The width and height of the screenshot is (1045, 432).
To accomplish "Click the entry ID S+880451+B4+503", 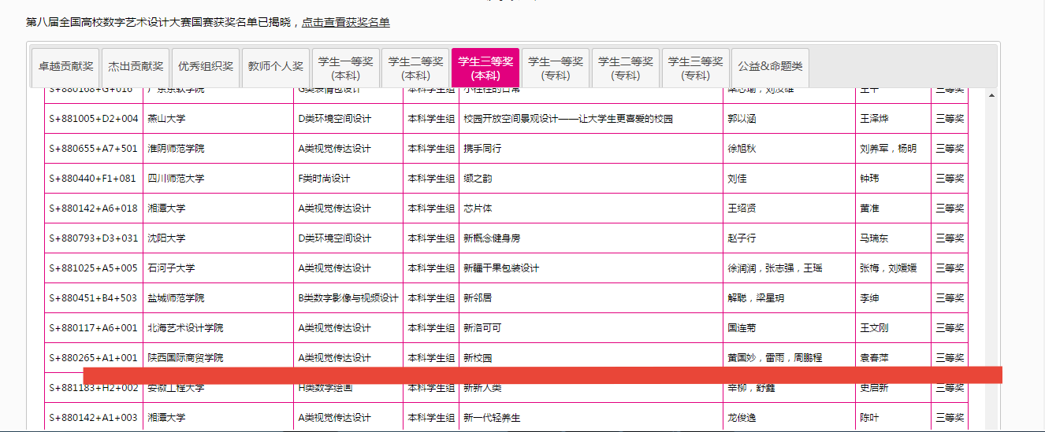I will (x=94, y=298).
